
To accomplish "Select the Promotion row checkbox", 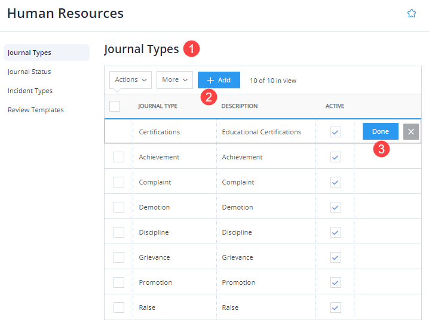I will click(119, 282).
